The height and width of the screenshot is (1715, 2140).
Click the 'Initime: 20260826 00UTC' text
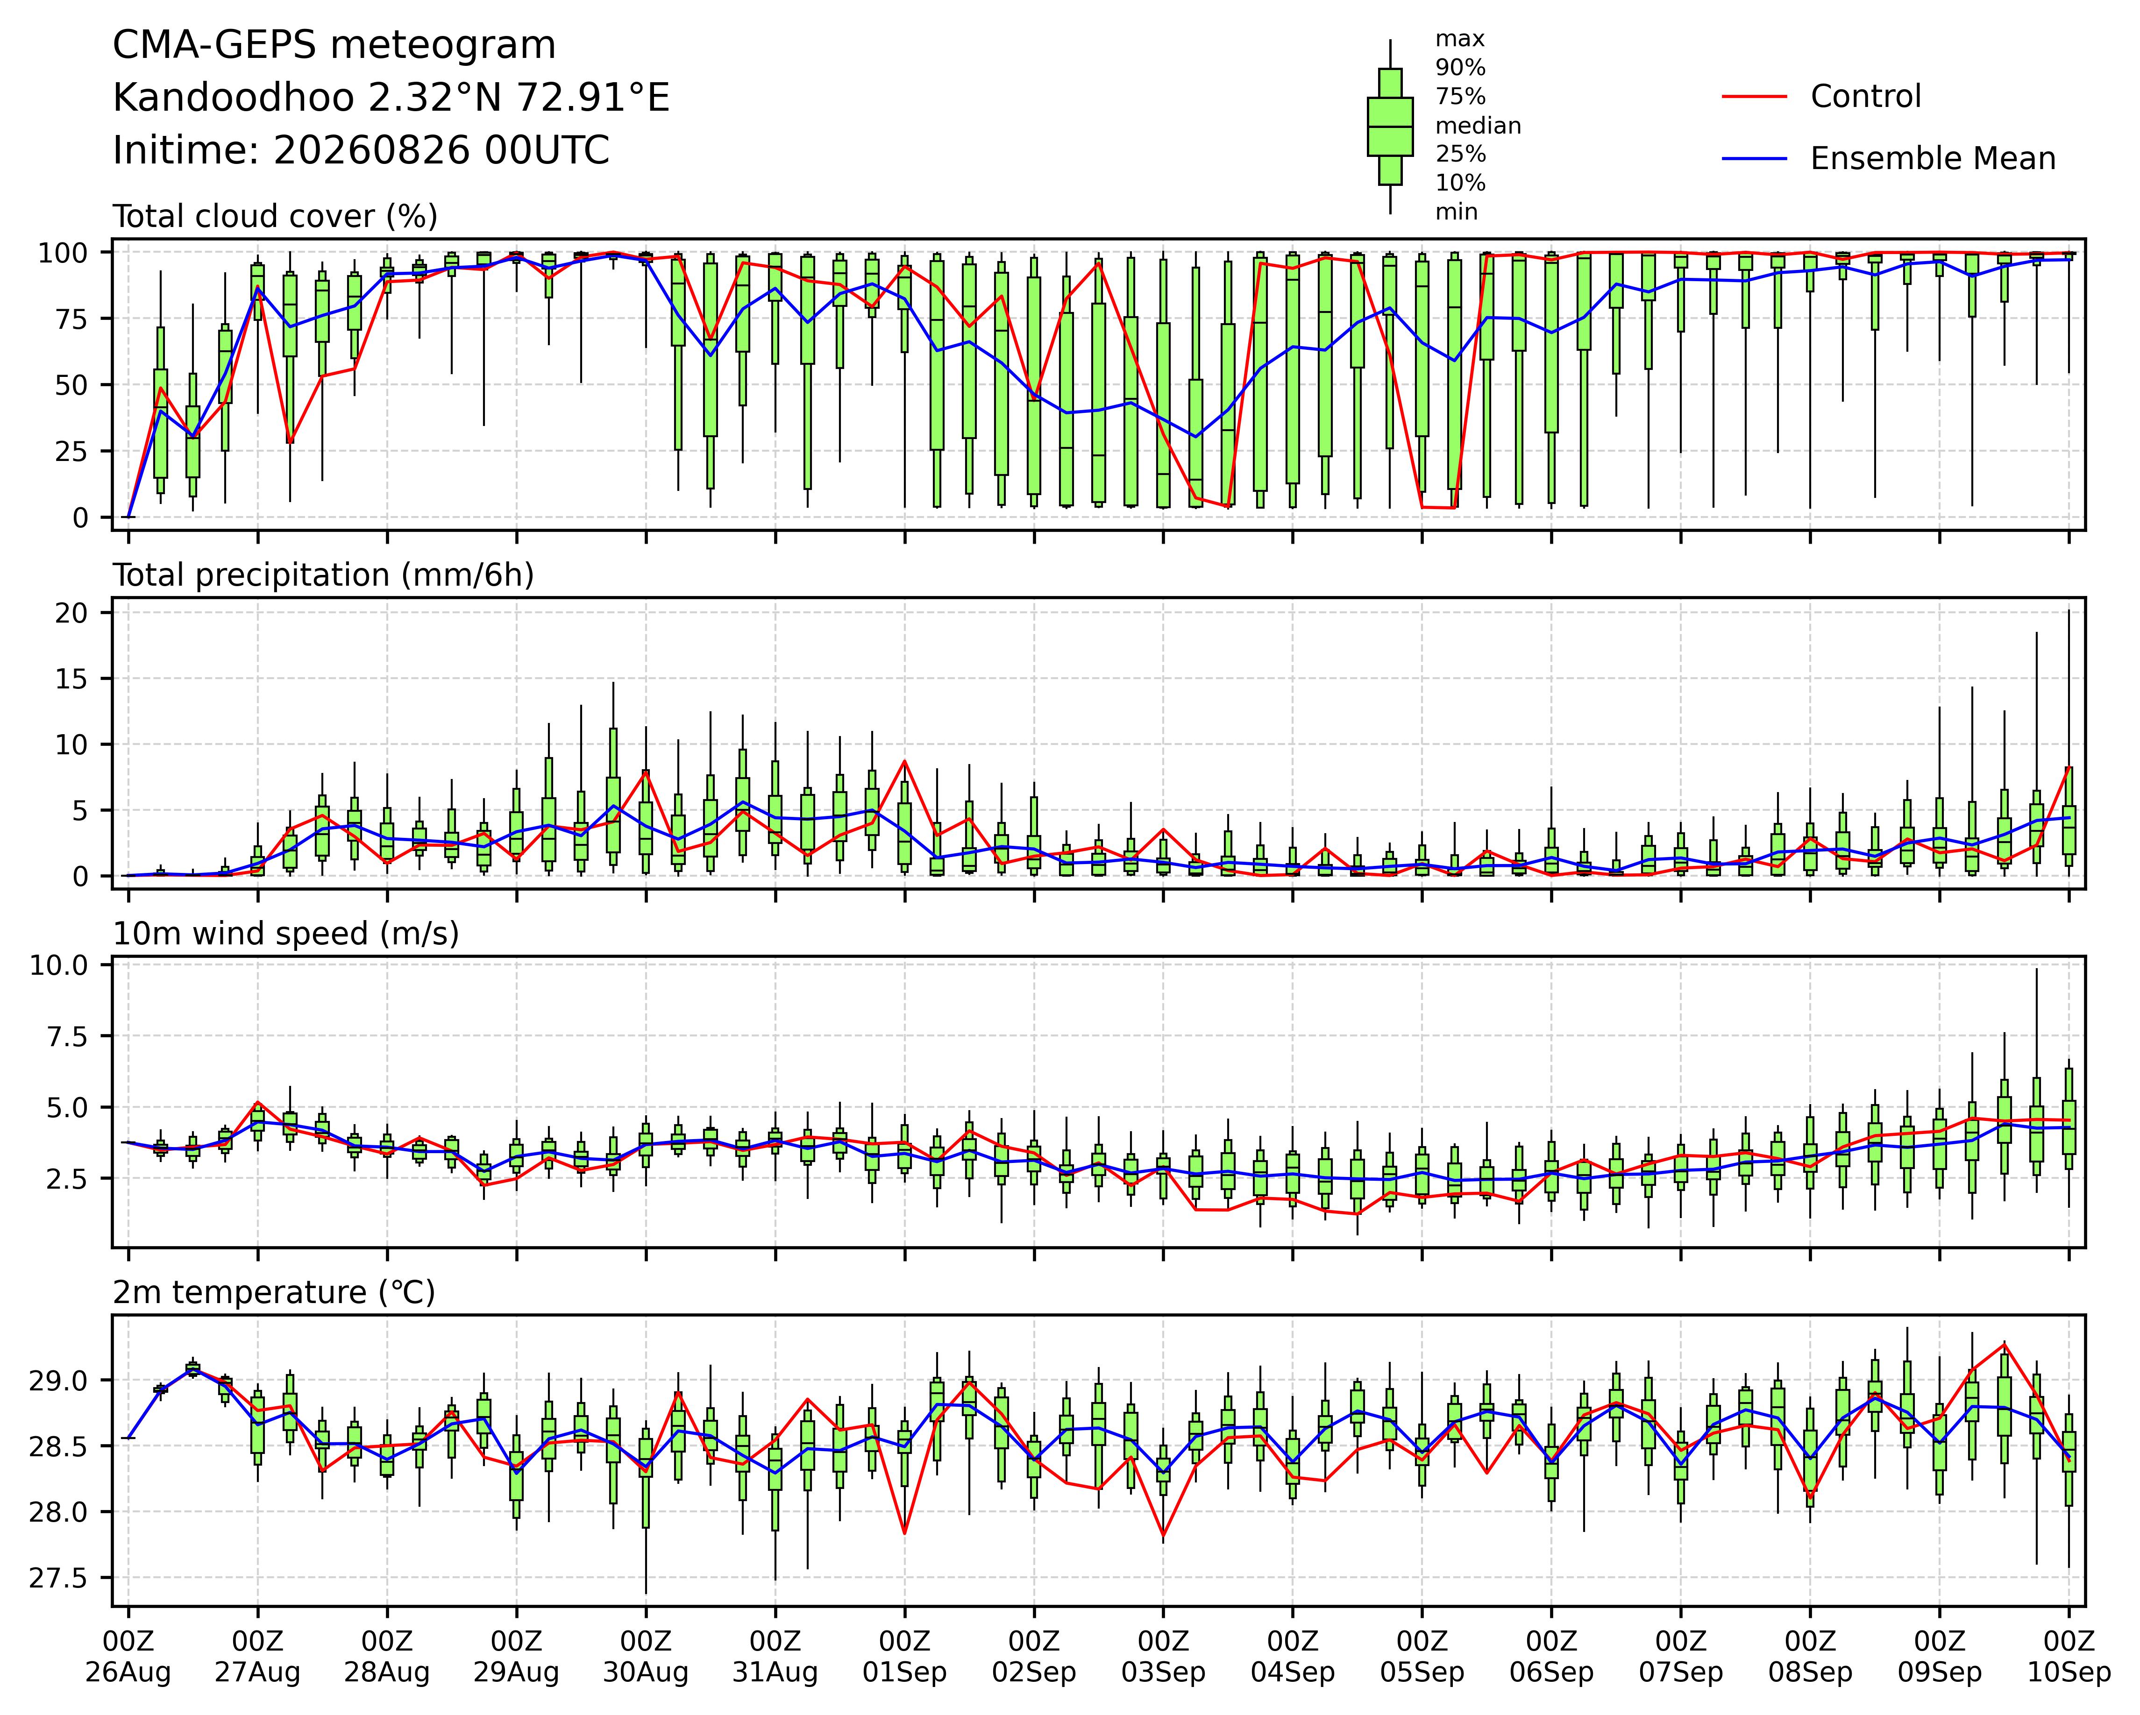[361, 151]
